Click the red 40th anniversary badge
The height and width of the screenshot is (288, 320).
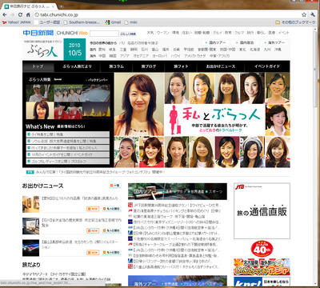pos(262,249)
